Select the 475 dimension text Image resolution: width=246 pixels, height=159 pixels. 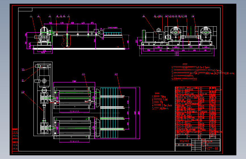tap(92, 23)
